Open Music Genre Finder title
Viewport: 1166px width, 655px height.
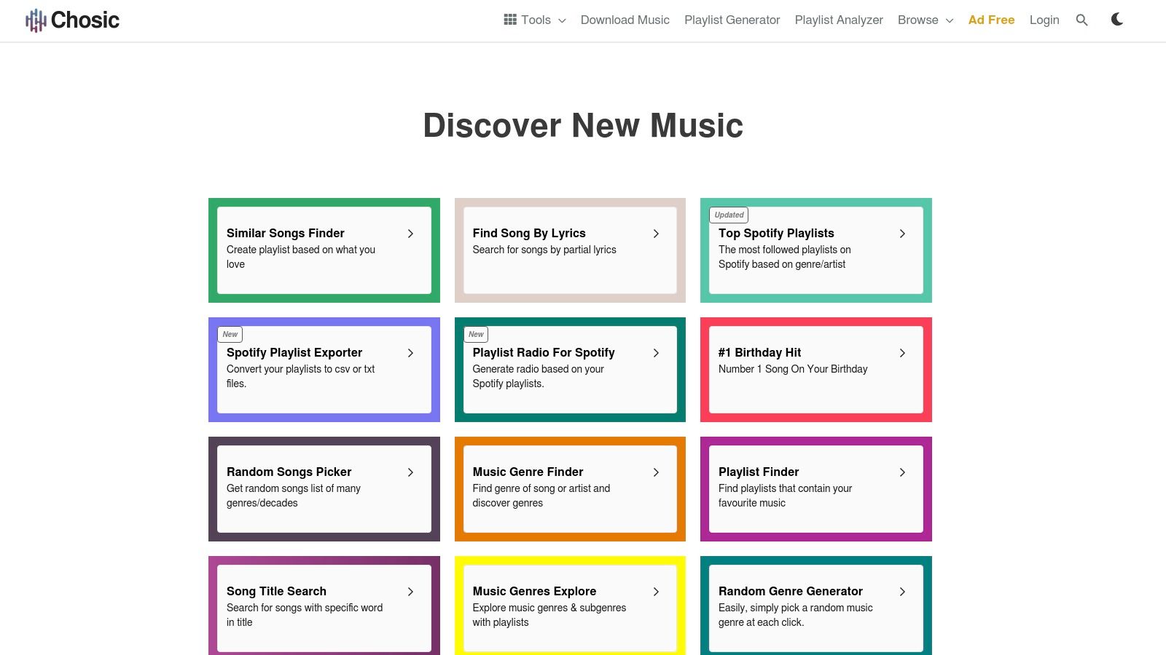528,472
